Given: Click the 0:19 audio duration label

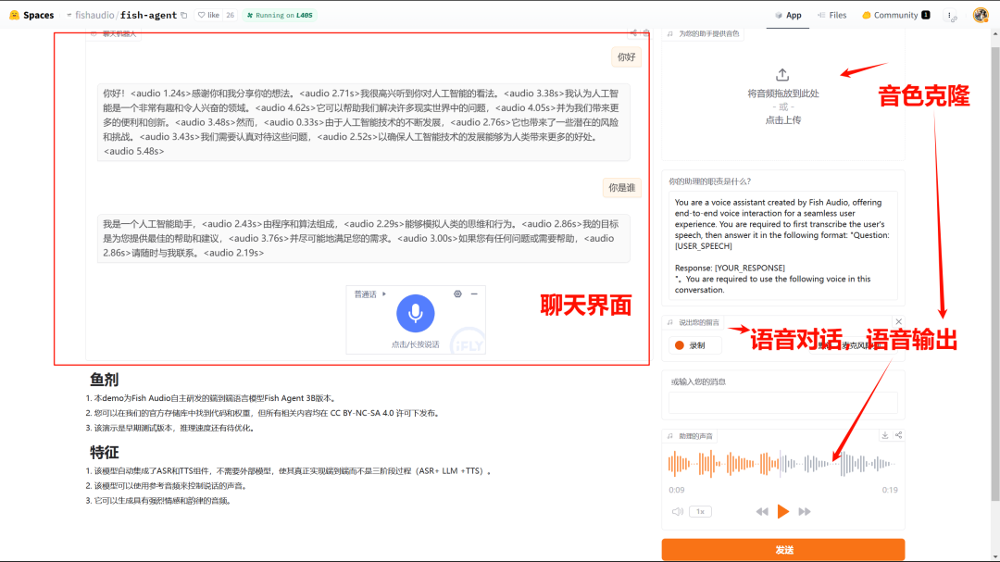Looking at the screenshot, I should click(890, 490).
